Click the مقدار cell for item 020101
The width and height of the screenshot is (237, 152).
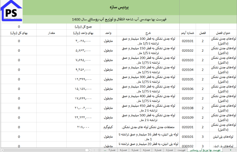point(51,41)
